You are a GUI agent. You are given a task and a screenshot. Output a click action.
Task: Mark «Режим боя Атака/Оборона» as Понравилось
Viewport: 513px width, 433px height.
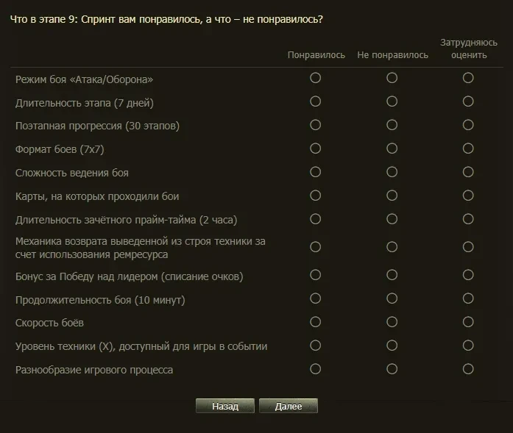coord(316,78)
